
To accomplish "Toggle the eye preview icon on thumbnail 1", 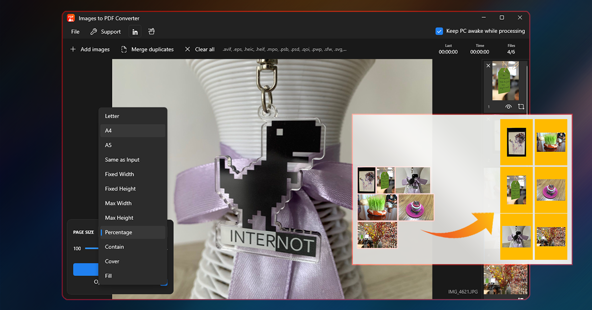I will click(x=509, y=106).
